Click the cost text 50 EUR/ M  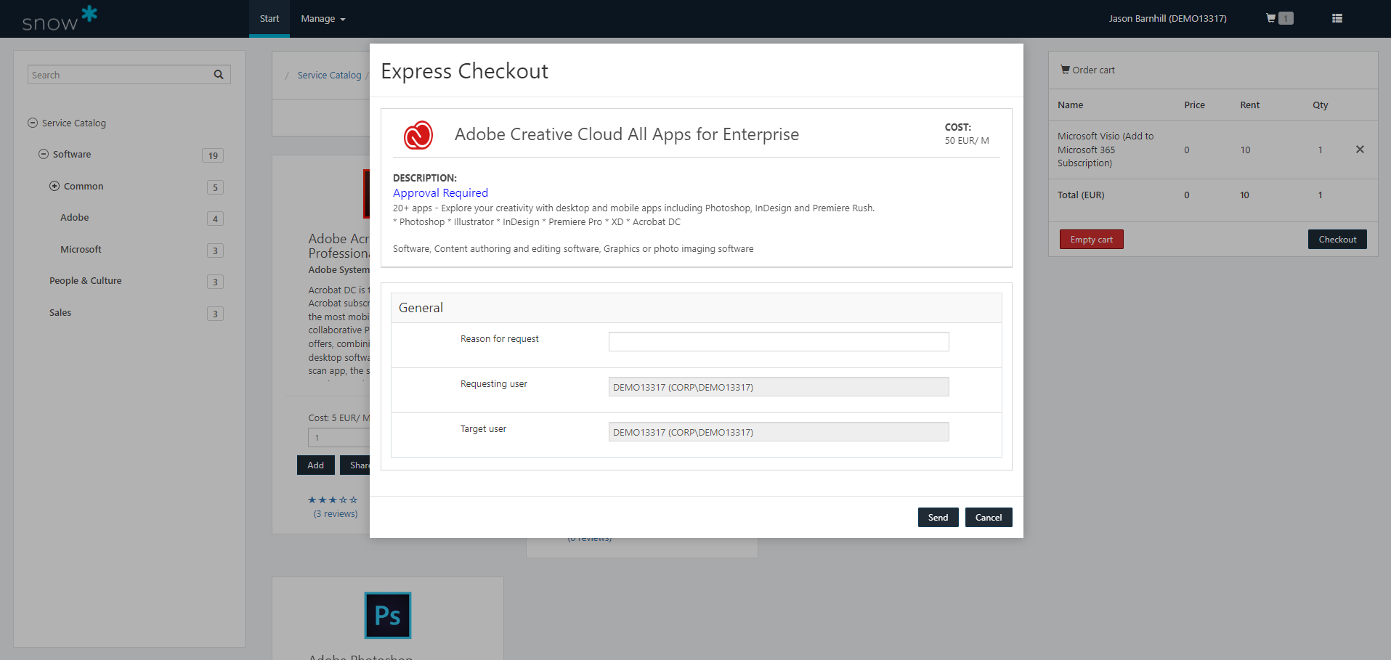pos(967,141)
